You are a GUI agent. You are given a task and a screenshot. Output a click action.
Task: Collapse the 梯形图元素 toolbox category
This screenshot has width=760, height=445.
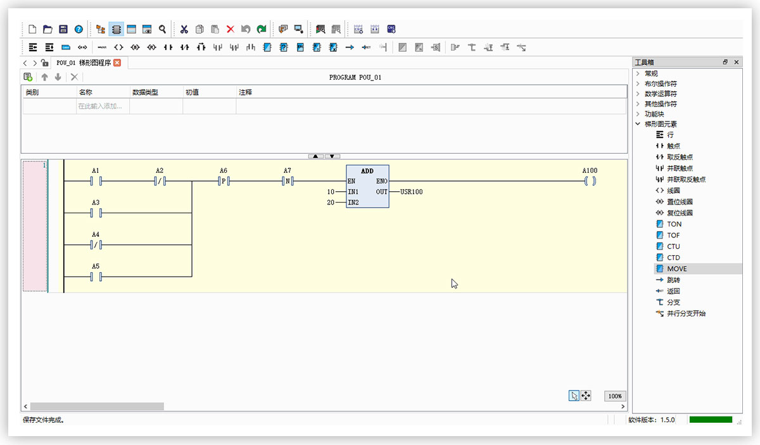click(x=638, y=124)
